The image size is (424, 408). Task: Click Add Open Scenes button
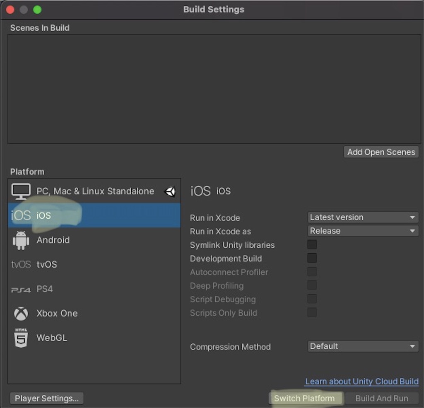click(381, 152)
